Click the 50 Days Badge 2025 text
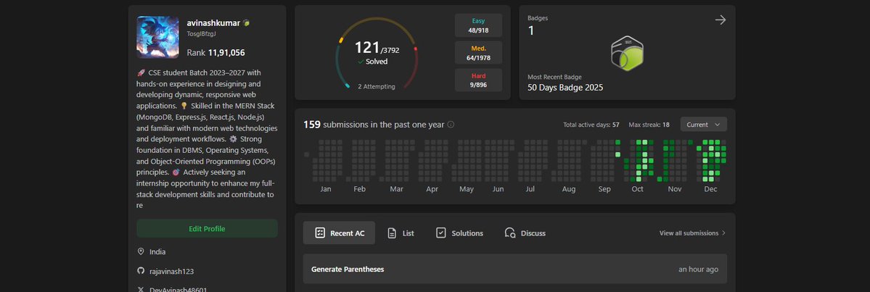This screenshot has width=870, height=292. (x=565, y=88)
